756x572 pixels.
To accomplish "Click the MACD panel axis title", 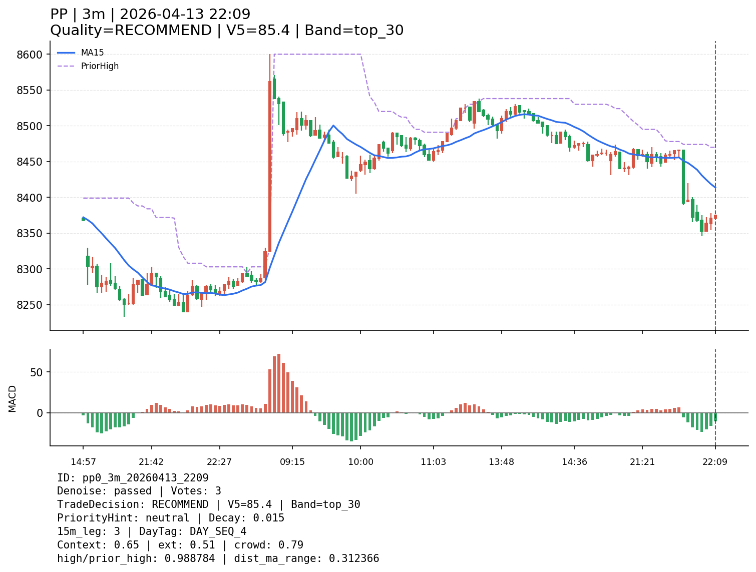I will tap(13, 398).
